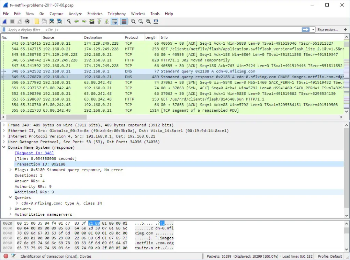Open expert information red circle indicator

[6, 256]
